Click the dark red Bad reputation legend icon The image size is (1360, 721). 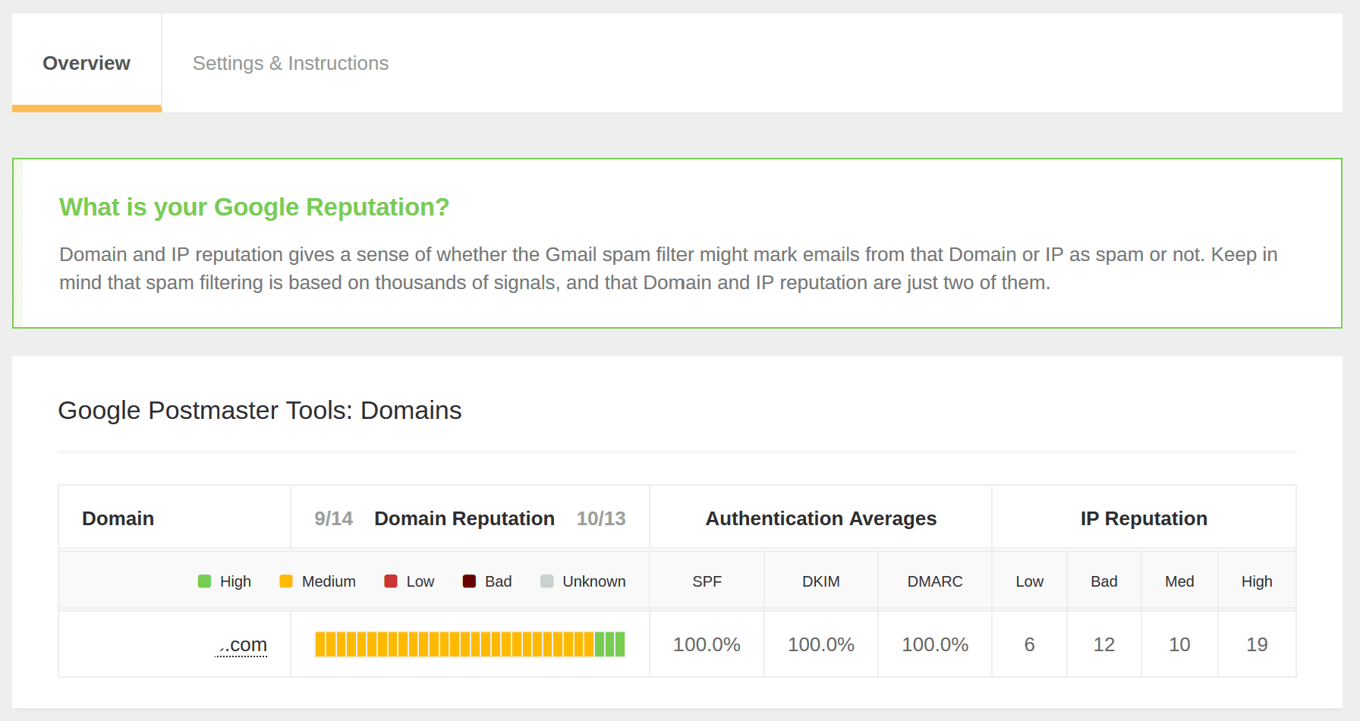tap(469, 581)
